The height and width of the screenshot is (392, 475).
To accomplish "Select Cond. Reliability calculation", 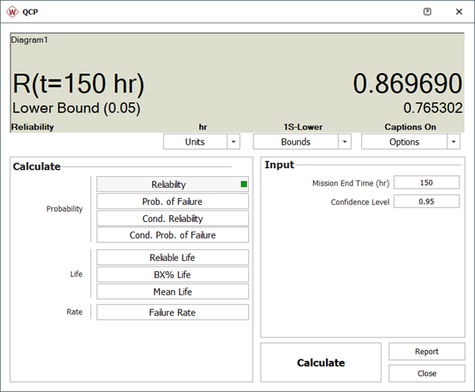I will pos(172,218).
